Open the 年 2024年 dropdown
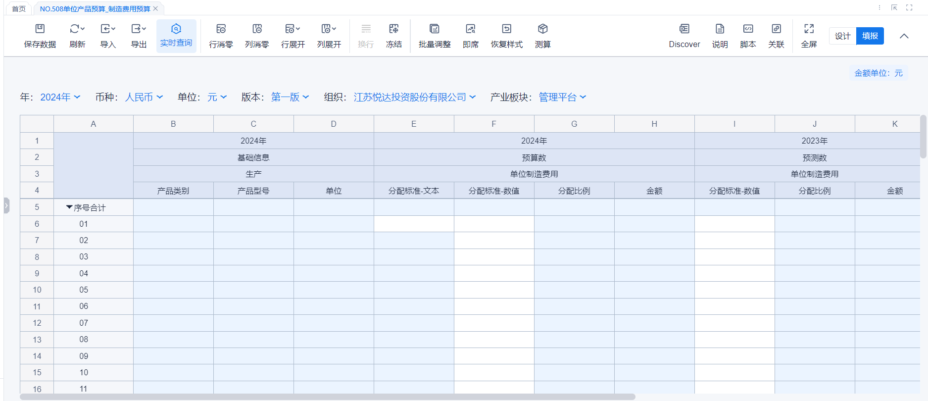The image size is (928, 401). coord(60,98)
